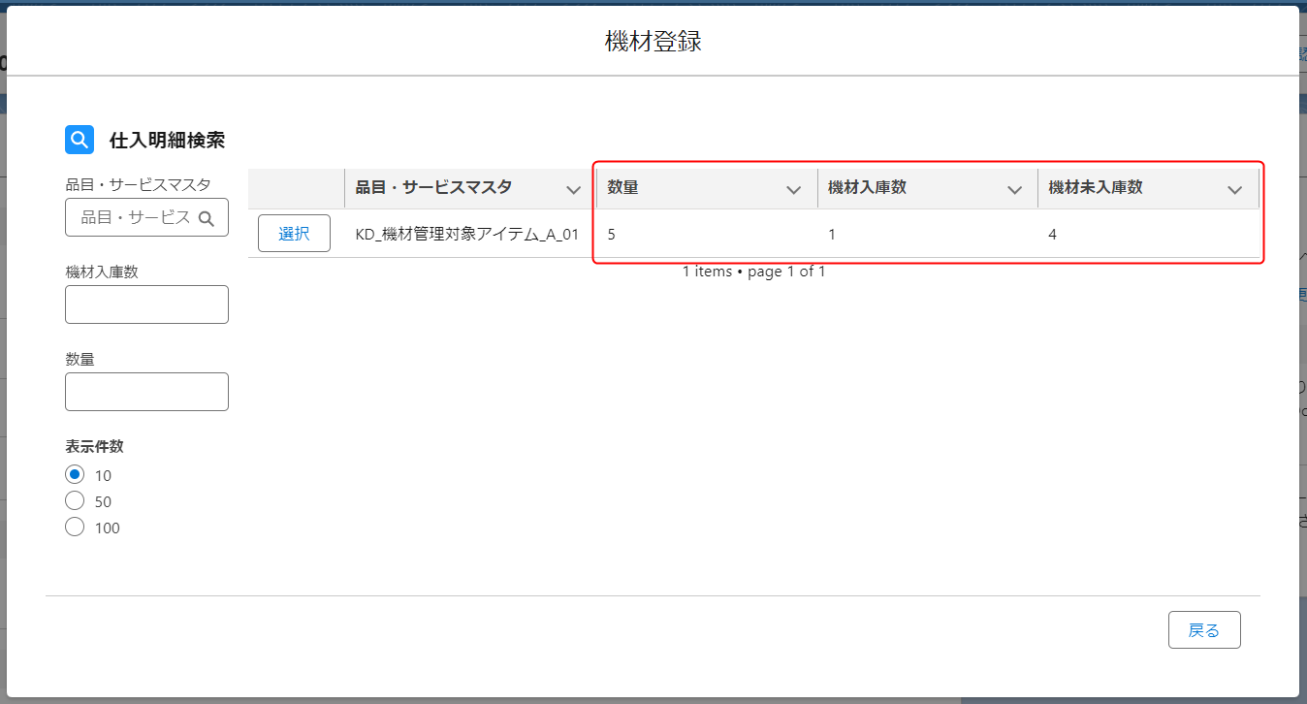1307x704 pixels.
Task: Sort by the 機材未入庫数 column header label
Action: pyautogui.click(x=1096, y=188)
